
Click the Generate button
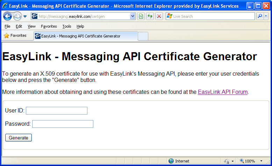[x=19, y=138]
